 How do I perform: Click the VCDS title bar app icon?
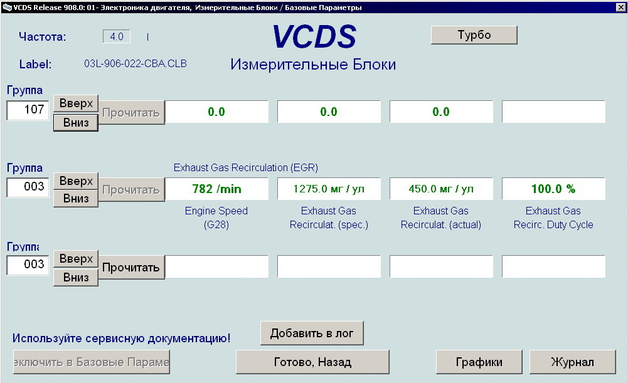click(7, 7)
